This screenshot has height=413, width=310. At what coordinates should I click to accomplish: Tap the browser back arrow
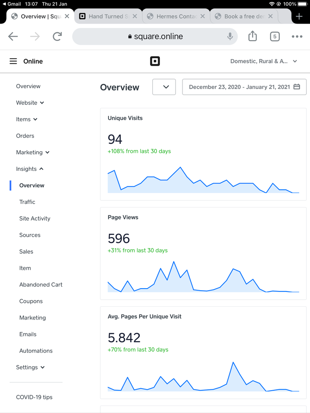coord(13,36)
